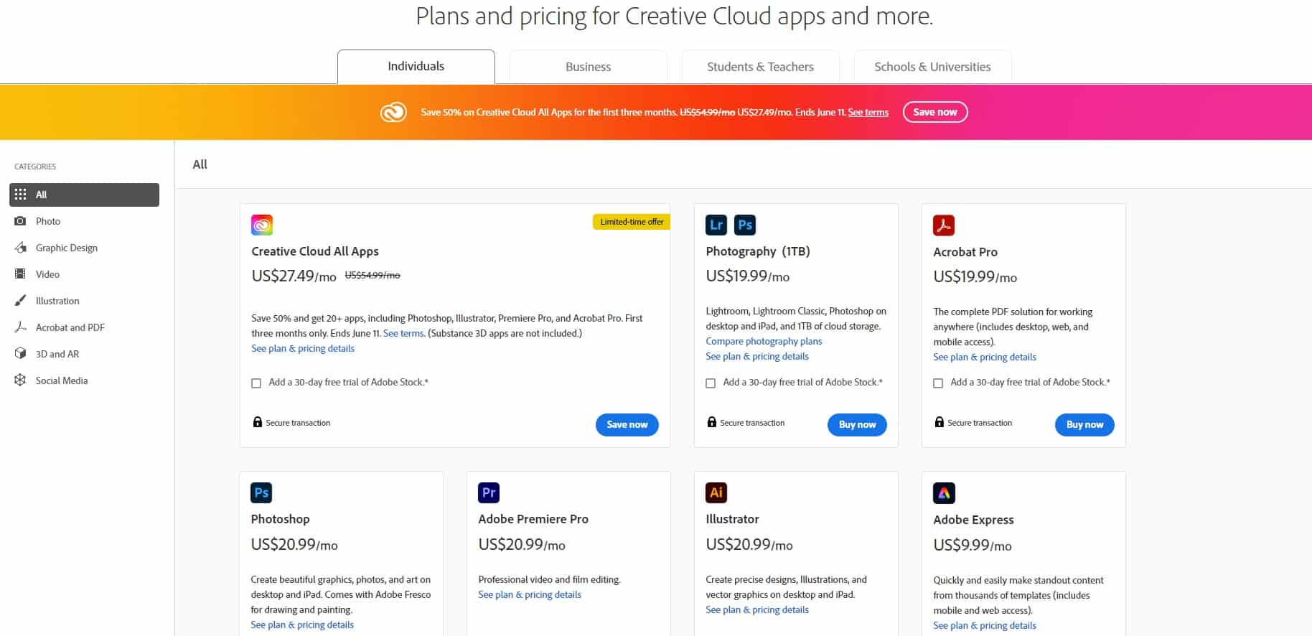This screenshot has width=1312, height=636.
Task: Click the brush icon beside Illustration
Action: tap(20, 301)
